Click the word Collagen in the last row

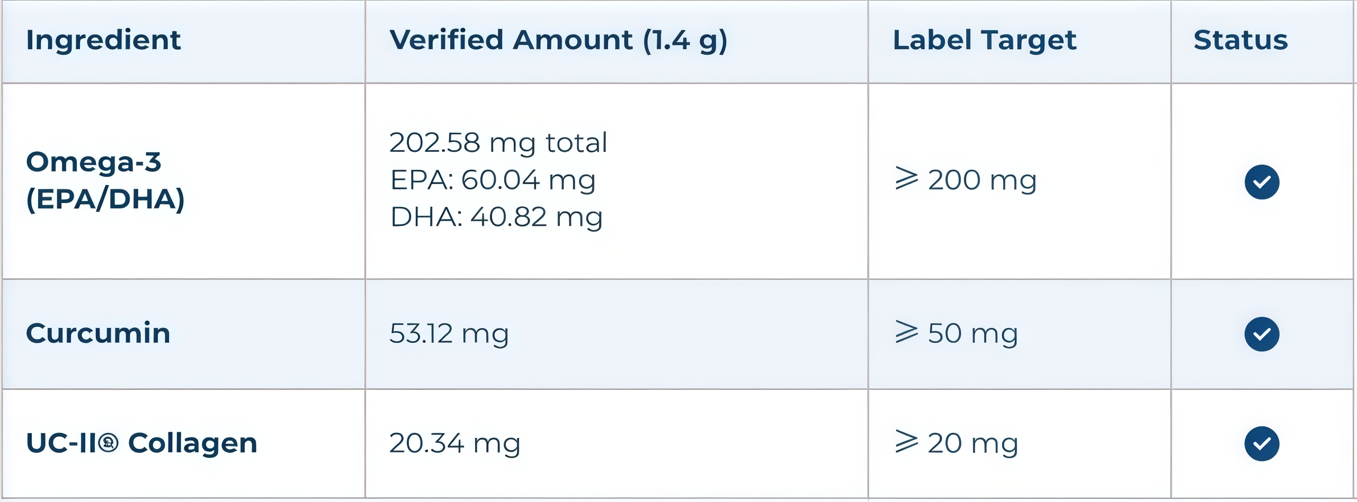click(x=193, y=443)
